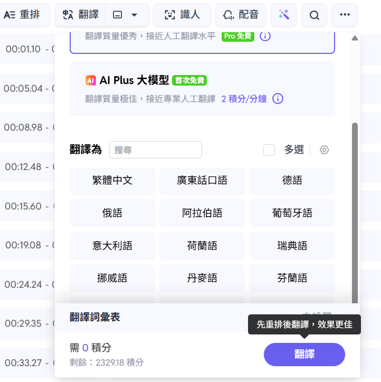
Task: Select subtitle row at 00:01.10
Action: pyautogui.click(x=27, y=49)
